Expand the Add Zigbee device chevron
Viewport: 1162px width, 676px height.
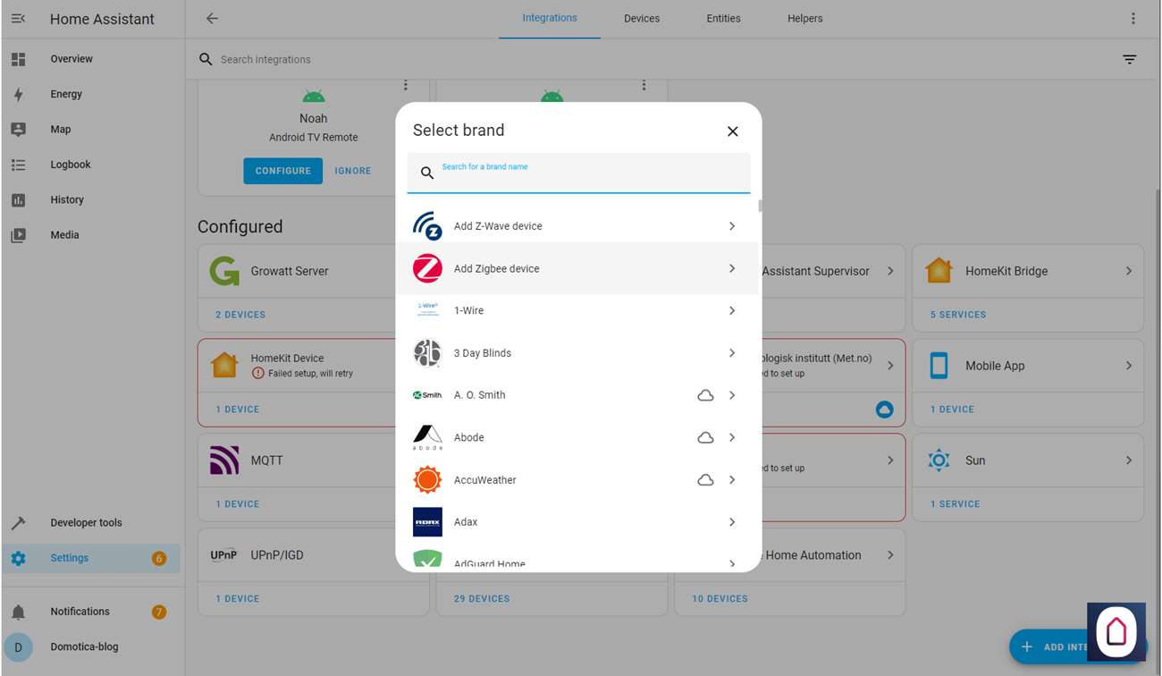coord(732,268)
